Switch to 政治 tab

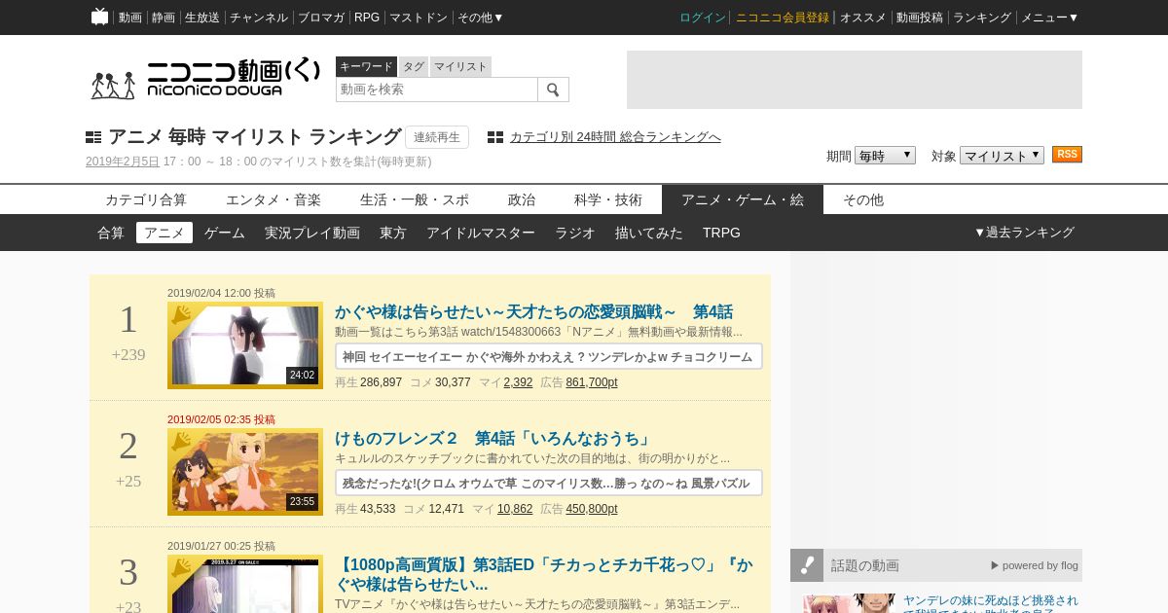point(522,199)
